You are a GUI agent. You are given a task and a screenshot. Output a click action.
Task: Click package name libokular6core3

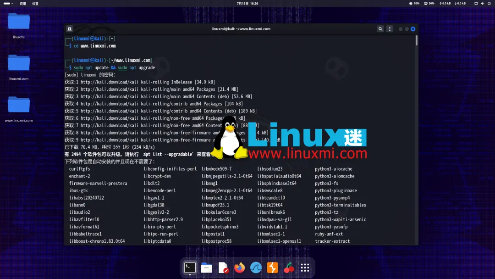219,212
